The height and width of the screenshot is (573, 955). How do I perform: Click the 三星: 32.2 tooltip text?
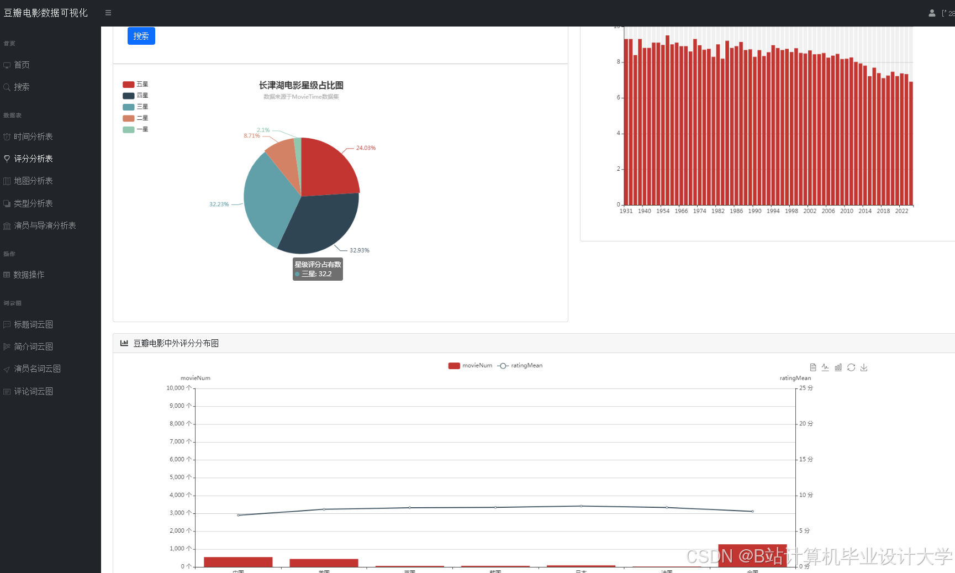(x=317, y=274)
